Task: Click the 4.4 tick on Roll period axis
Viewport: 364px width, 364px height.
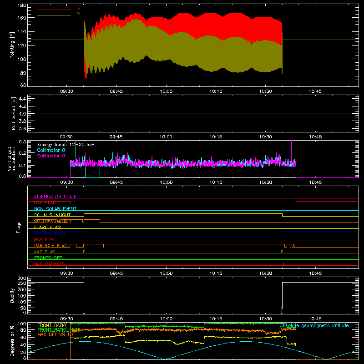Action: (22, 99)
